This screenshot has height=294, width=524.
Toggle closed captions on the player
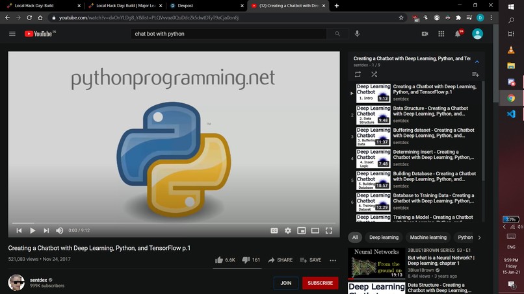tap(274, 230)
